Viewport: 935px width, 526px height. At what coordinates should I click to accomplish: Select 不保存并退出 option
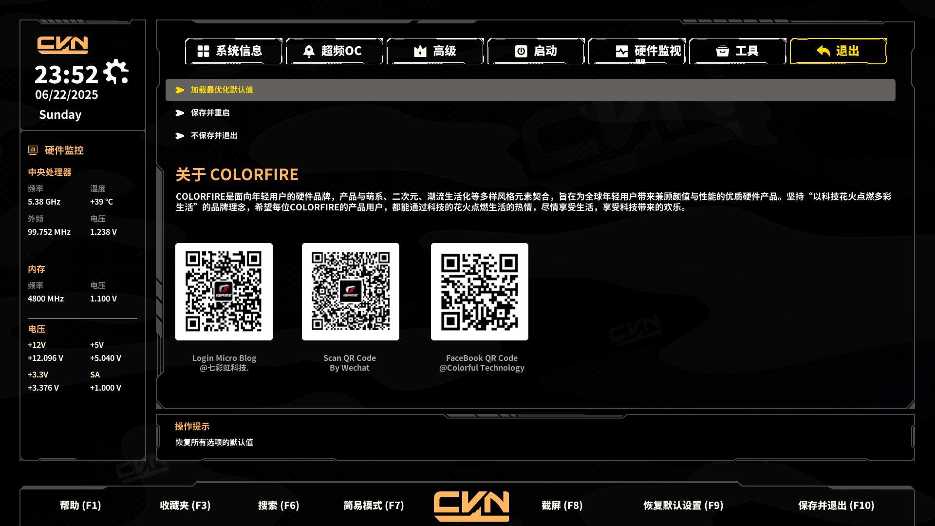click(x=214, y=136)
